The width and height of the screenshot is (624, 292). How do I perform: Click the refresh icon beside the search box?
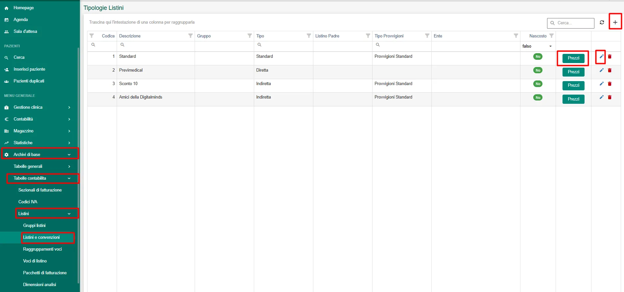(x=602, y=22)
